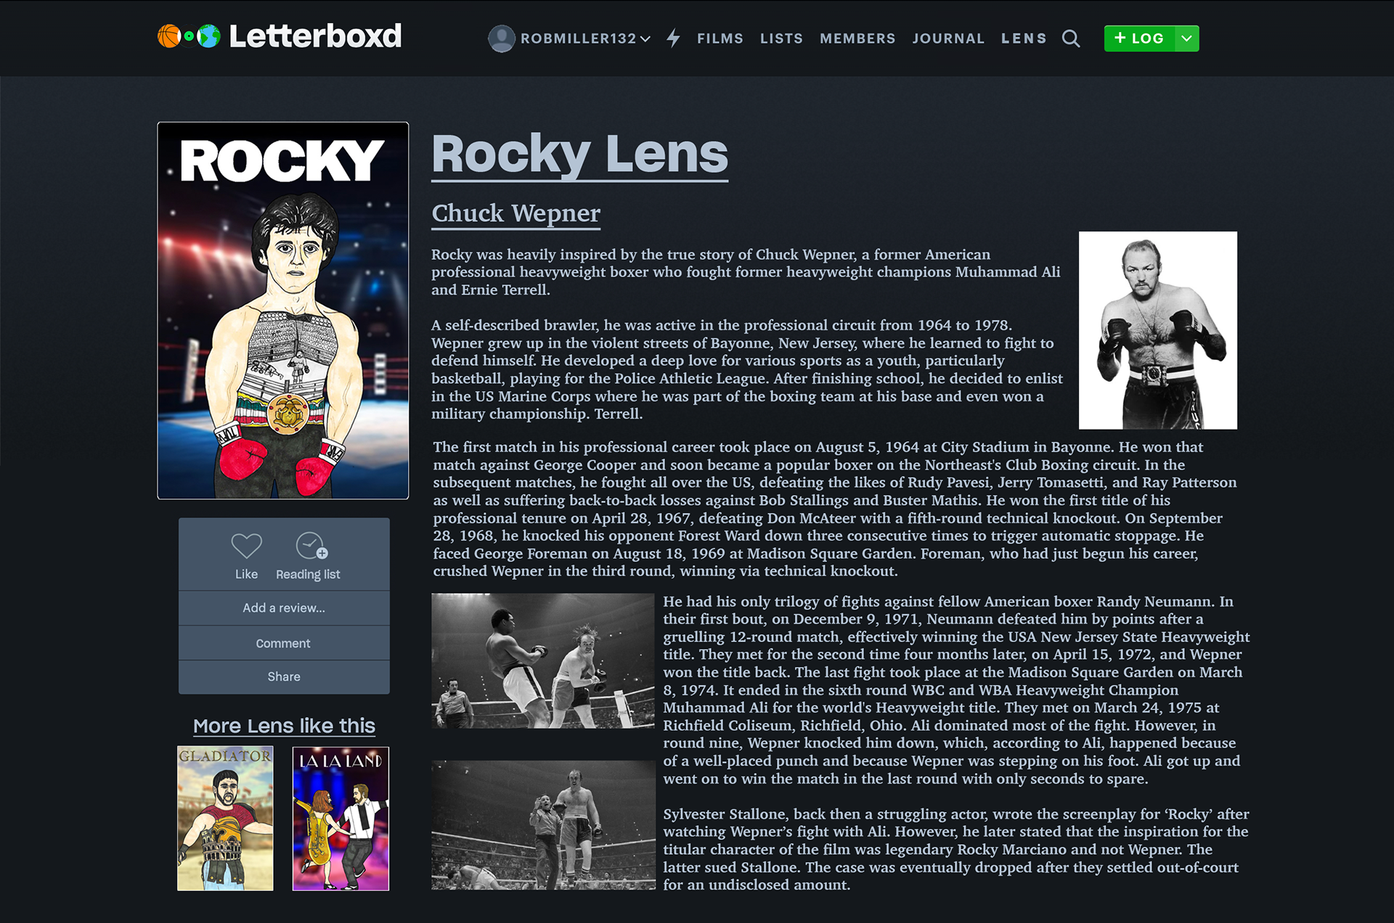
Task: Open the FILMS menu item
Action: coord(720,38)
